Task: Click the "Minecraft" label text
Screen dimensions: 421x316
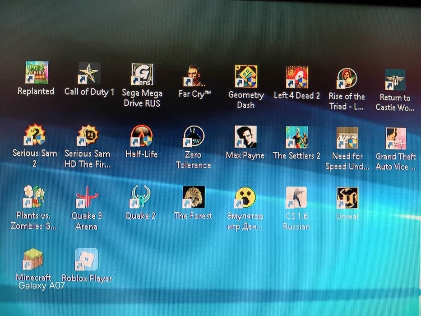Action: 33,277
